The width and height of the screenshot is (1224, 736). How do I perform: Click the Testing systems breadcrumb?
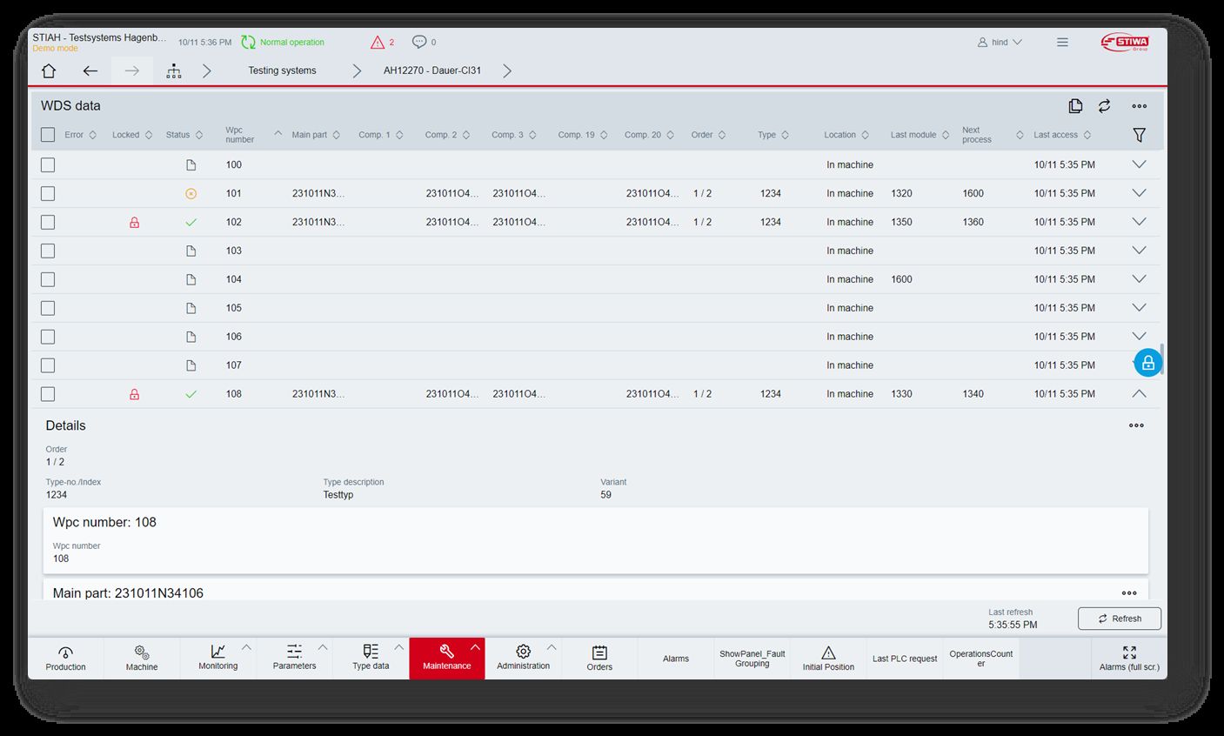[x=282, y=71]
